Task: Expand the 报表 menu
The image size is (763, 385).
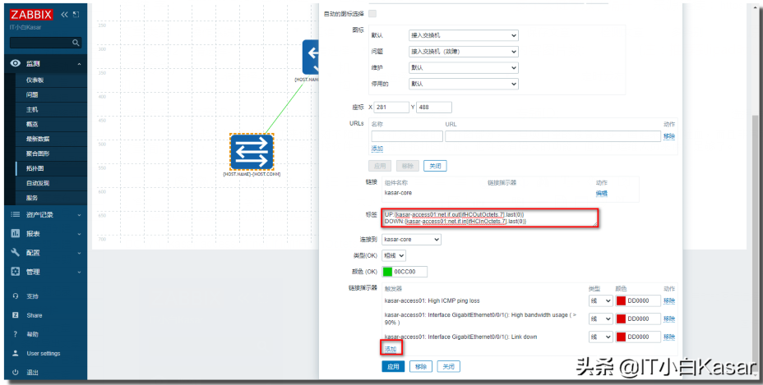Action: (79, 234)
